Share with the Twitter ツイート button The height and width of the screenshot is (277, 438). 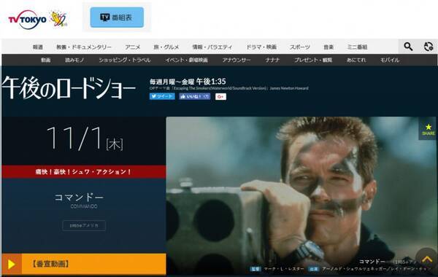pos(162,96)
